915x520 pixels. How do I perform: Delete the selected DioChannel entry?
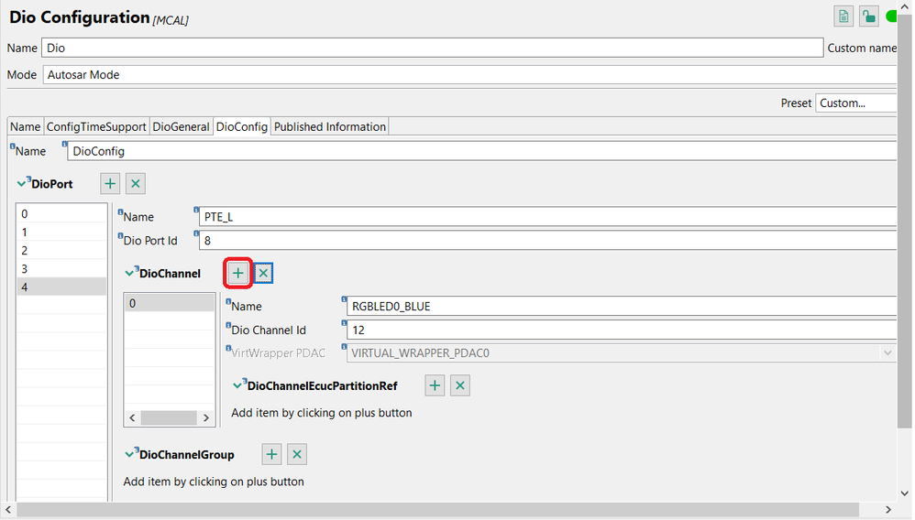264,273
